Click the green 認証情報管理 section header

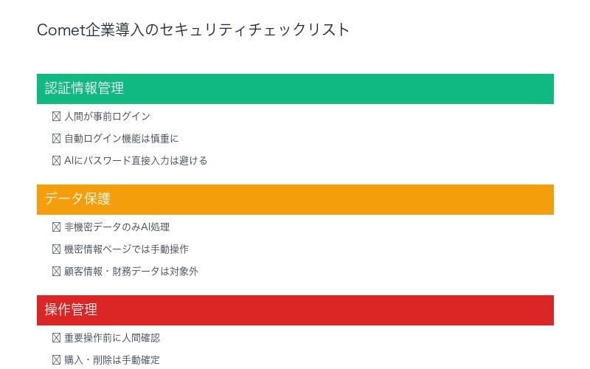(x=295, y=89)
